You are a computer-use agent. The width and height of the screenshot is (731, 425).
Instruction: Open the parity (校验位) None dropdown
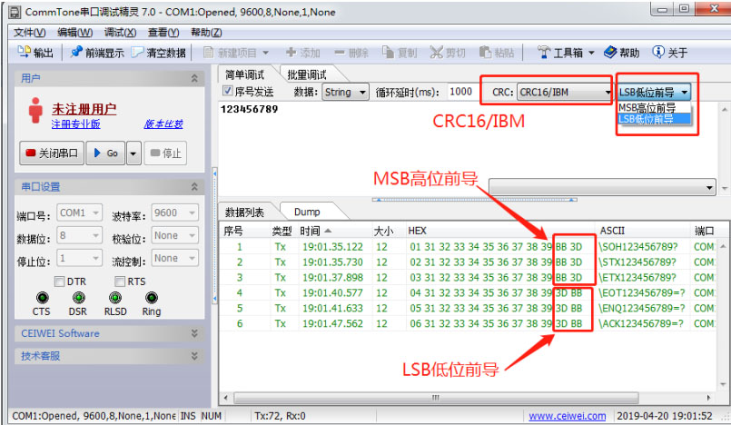(x=175, y=236)
